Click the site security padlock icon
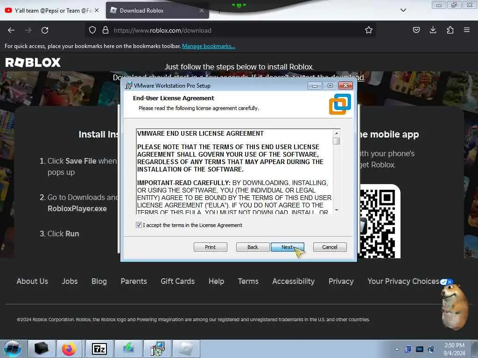Viewport: 478px width, 358px height. click(x=105, y=30)
